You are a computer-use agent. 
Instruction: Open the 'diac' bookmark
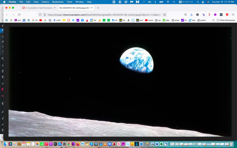click(166, 20)
